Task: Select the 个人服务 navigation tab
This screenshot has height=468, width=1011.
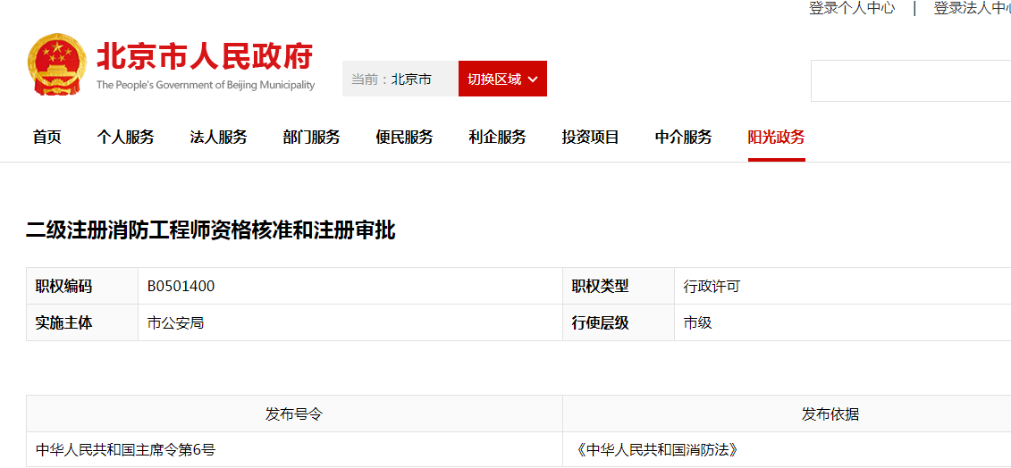Action: [126, 138]
